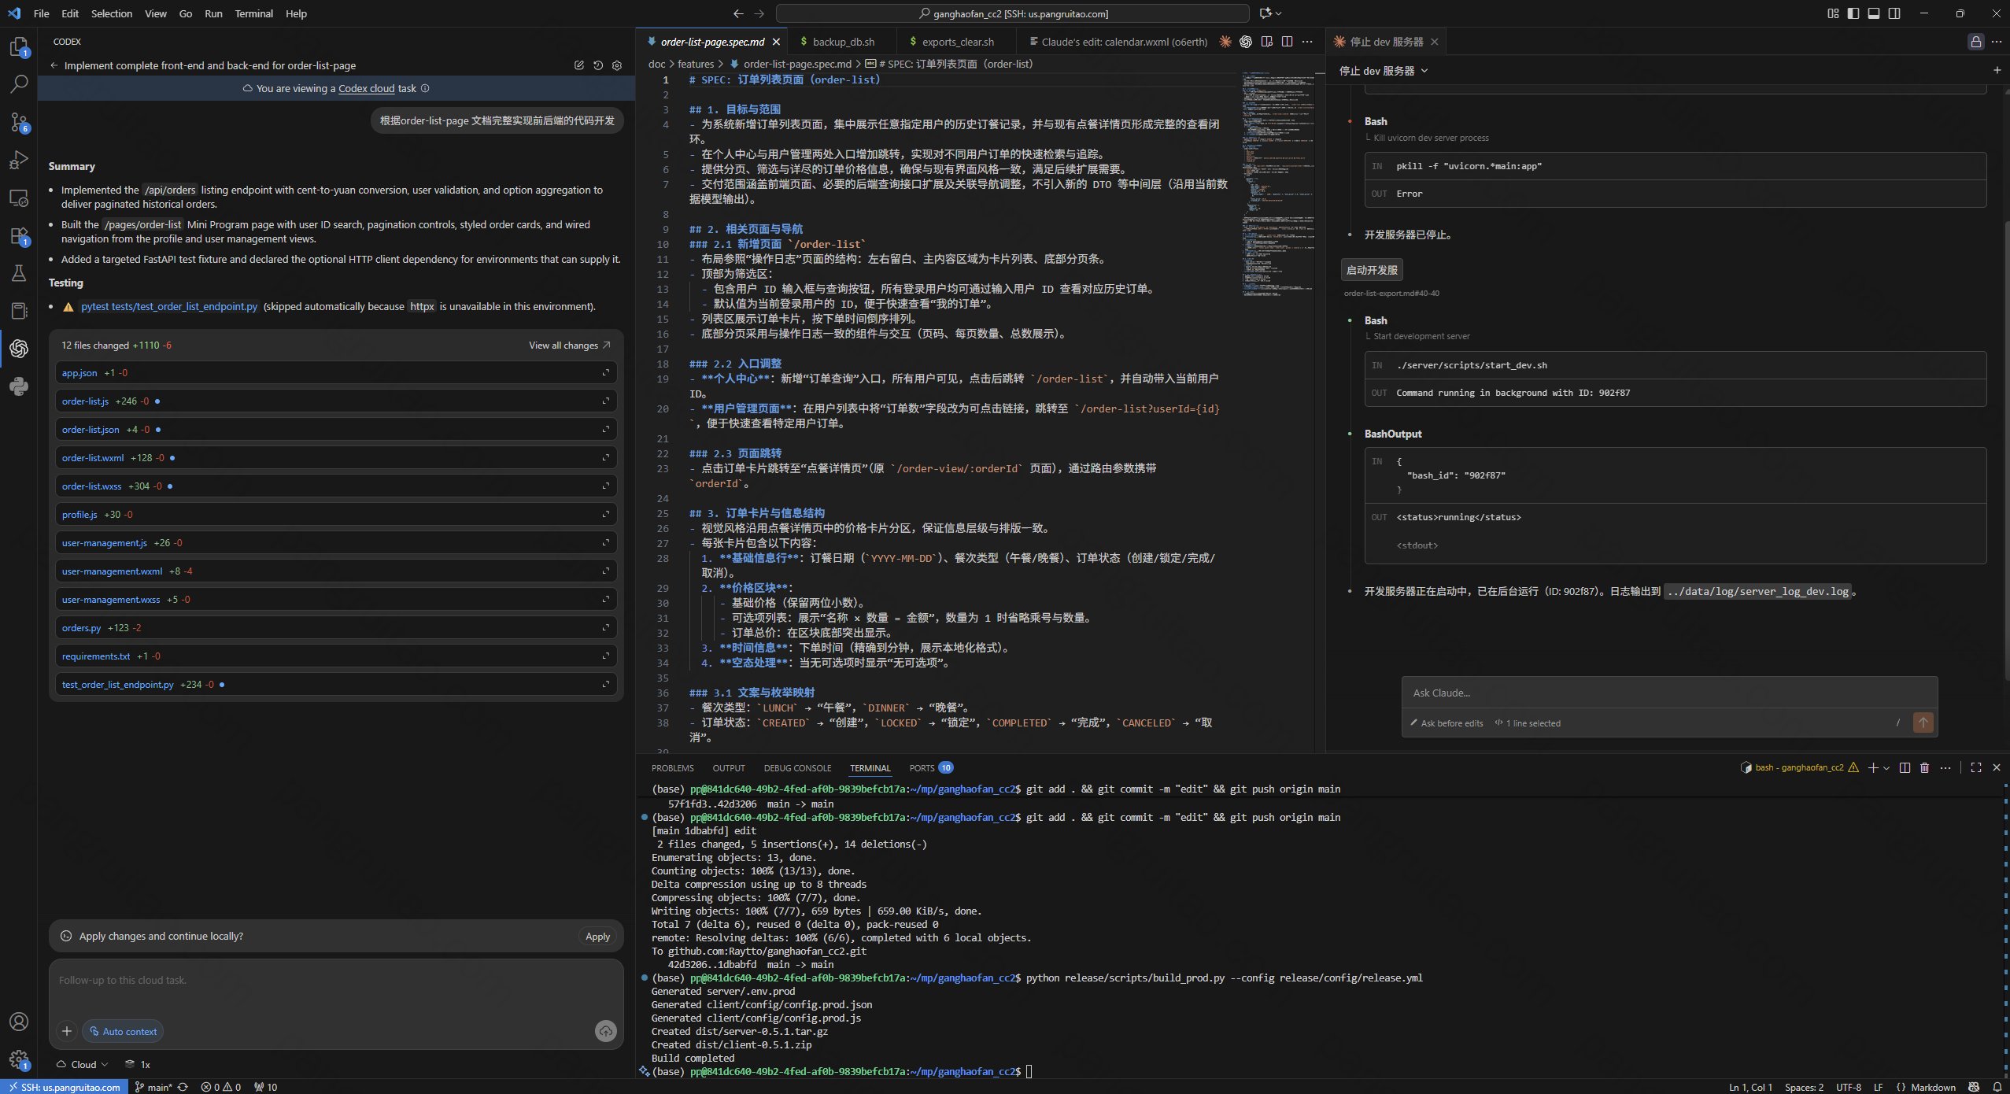The image size is (2010, 1094).
Task: Open the markdown preview to the side
Action: (1266, 42)
